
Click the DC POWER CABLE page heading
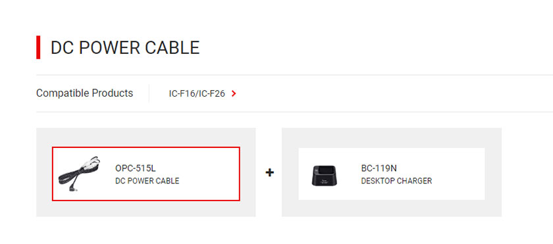point(125,47)
